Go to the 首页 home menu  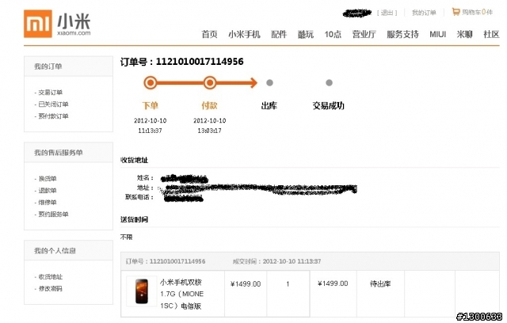[x=209, y=34]
